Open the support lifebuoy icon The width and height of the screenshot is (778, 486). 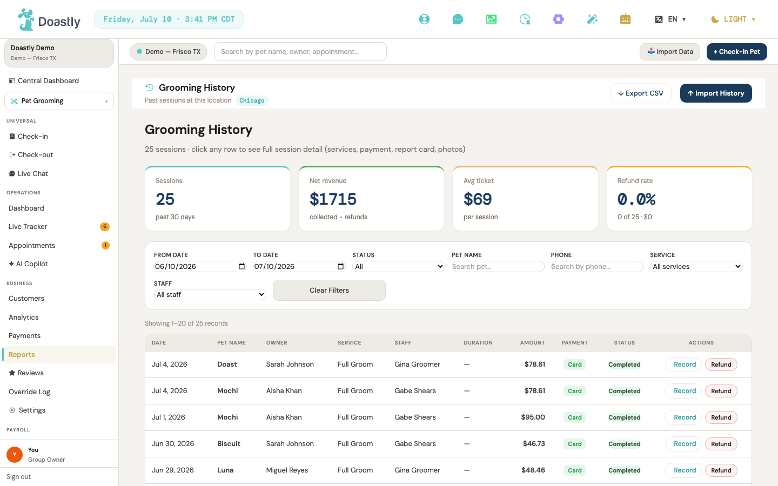425,19
